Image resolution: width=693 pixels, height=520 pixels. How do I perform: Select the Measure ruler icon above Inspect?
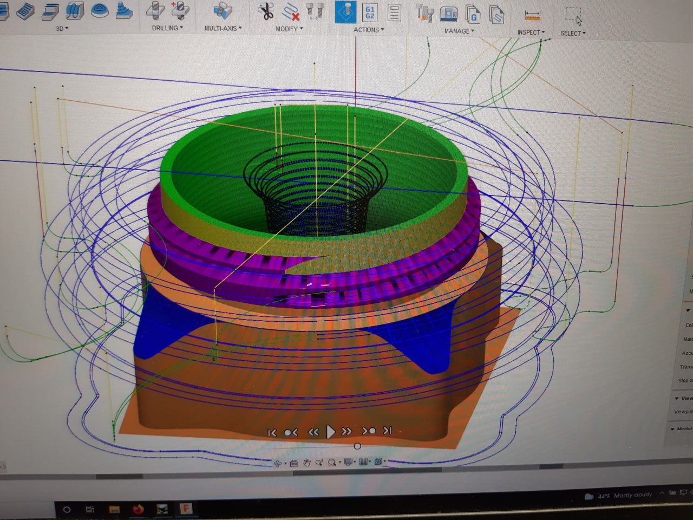(x=532, y=16)
